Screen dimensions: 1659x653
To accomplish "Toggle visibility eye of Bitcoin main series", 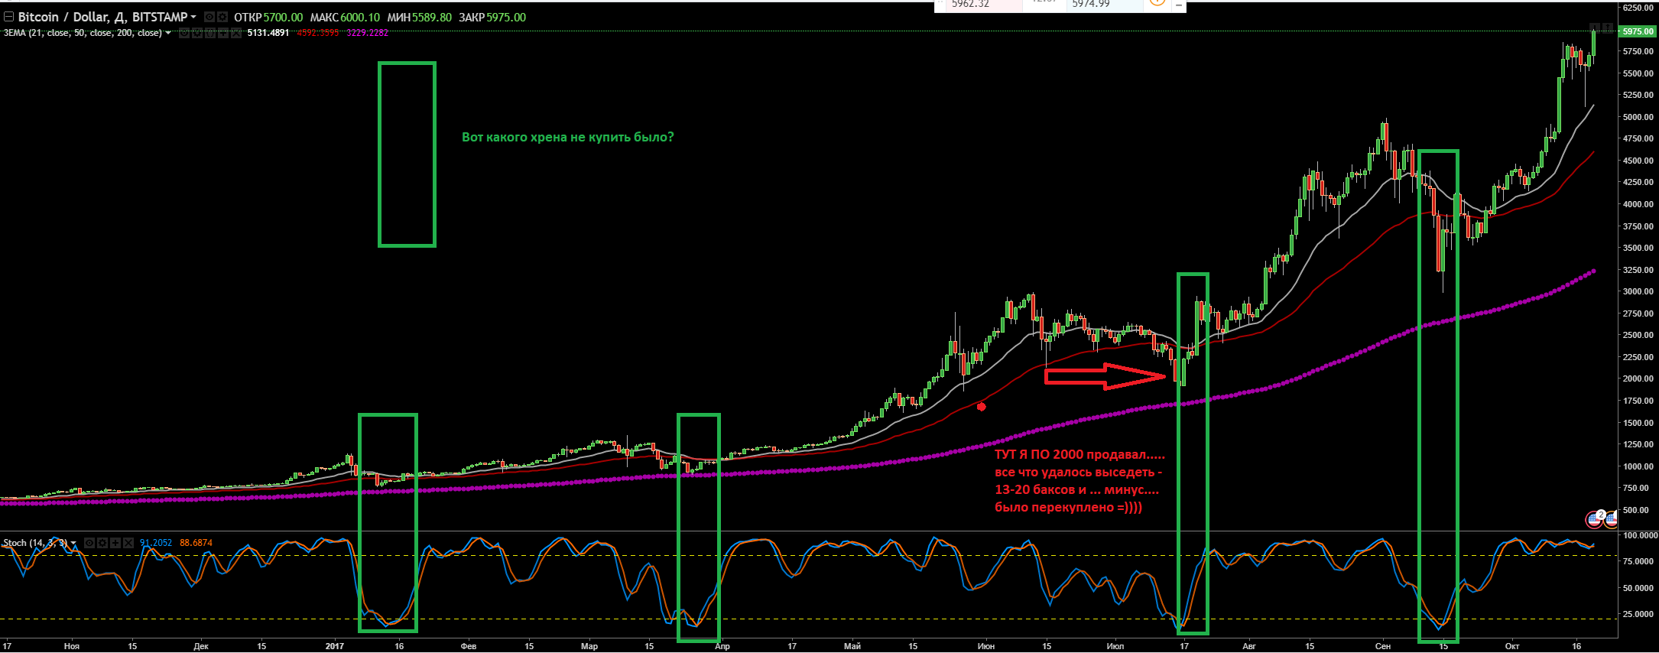I will [209, 17].
